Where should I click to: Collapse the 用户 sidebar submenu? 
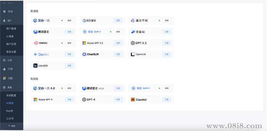tap(19, 21)
